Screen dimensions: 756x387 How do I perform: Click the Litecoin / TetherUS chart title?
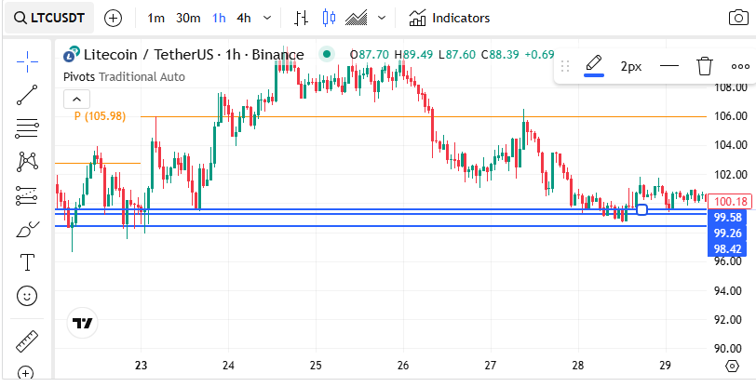pos(194,55)
